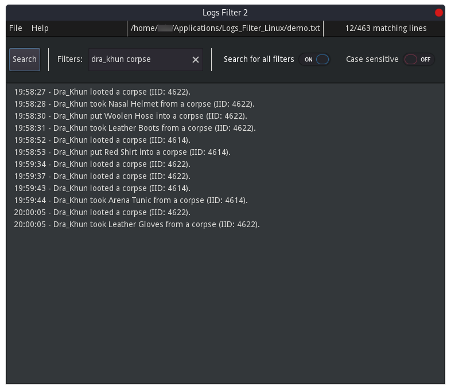Click the Arena Tunic log line
Screen dimensions: 451x390
(131, 200)
